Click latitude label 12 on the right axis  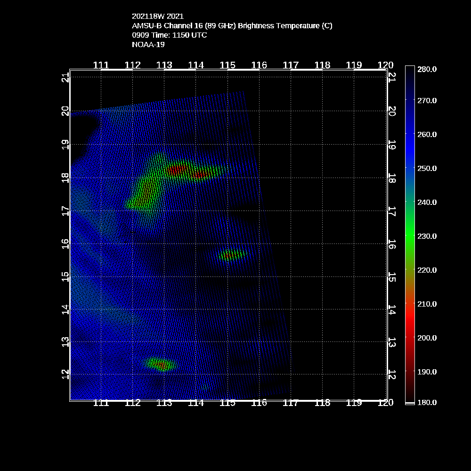[391, 374]
